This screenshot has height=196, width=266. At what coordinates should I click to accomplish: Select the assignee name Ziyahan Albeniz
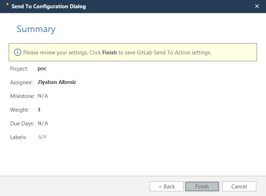coord(57,82)
